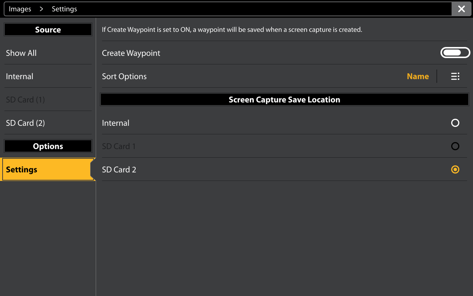
Task: Select the SD Card 1 radio button
Action: tap(455, 146)
